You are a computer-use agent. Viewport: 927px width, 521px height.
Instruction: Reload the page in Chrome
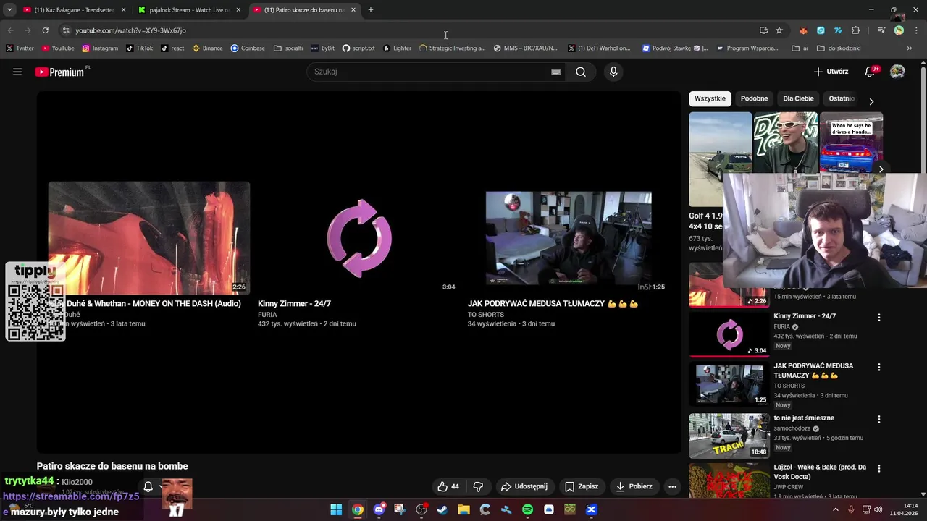[45, 30]
